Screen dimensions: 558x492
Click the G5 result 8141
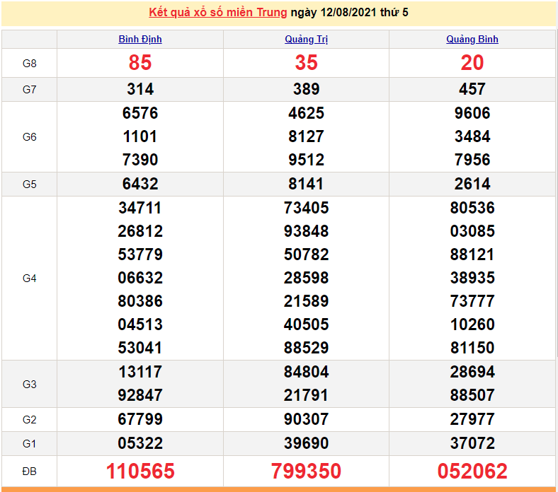[306, 184]
